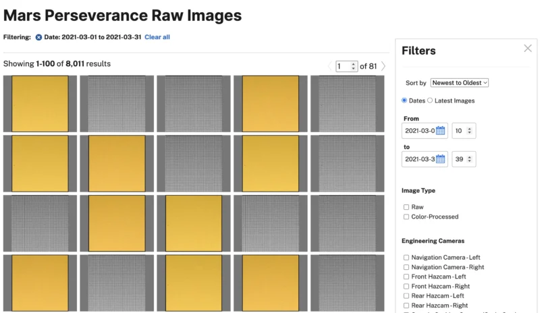Enable the Raw image type checkbox
Image resolution: width=540 pixels, height=313 pixels.
click(x=406, y=207)
